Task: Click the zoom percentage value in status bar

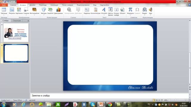Action: [x=166, y=100]
